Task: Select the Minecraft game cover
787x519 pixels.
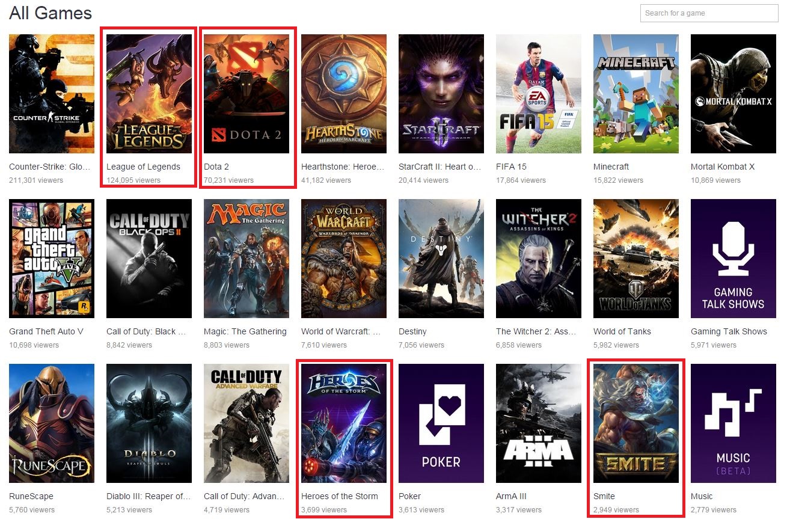Action: [x=636, y=94]
